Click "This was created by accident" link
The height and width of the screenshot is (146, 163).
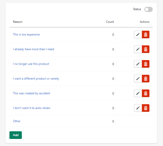click(31, 93)
